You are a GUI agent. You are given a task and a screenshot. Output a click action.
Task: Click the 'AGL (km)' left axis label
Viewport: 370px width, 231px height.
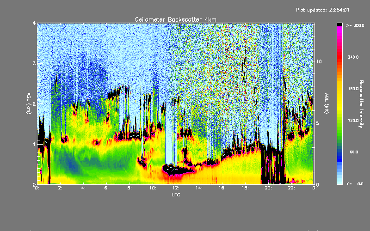tap(29, 103)
